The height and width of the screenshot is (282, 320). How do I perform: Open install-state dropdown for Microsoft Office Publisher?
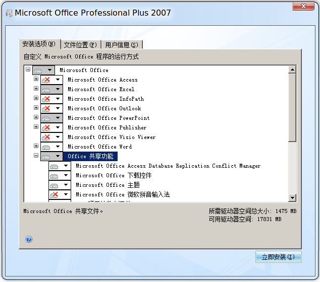tap(52, 128)
